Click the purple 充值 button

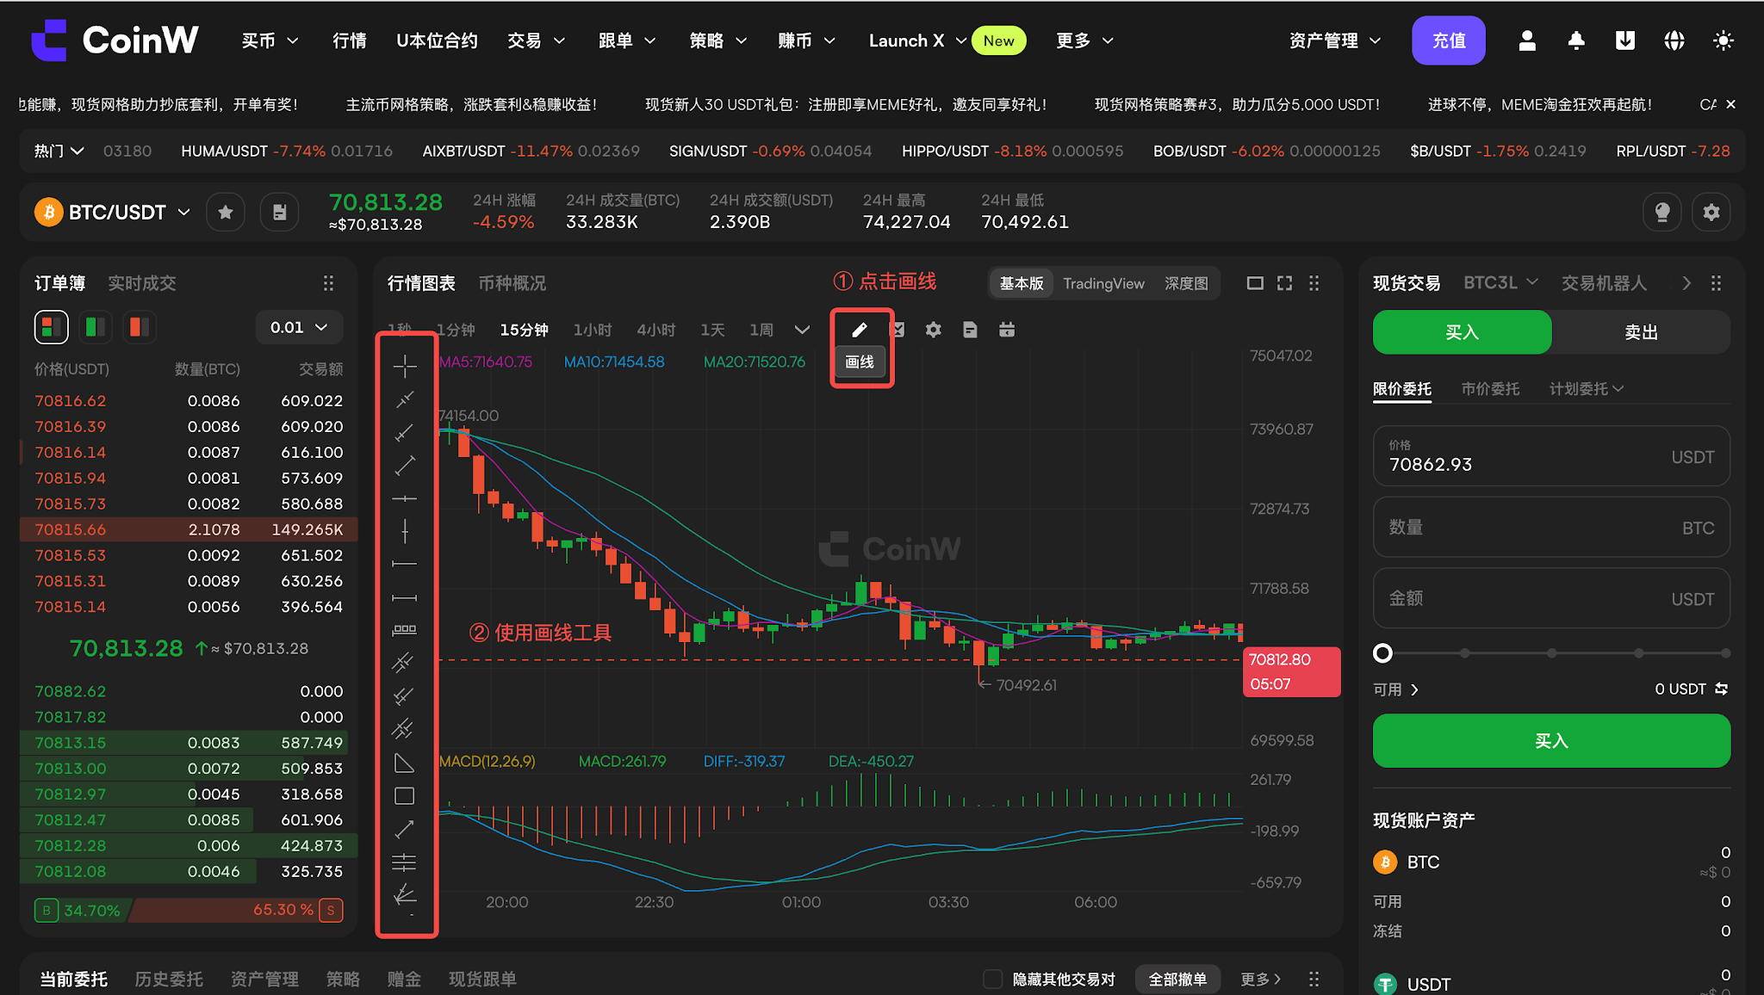1449,40
